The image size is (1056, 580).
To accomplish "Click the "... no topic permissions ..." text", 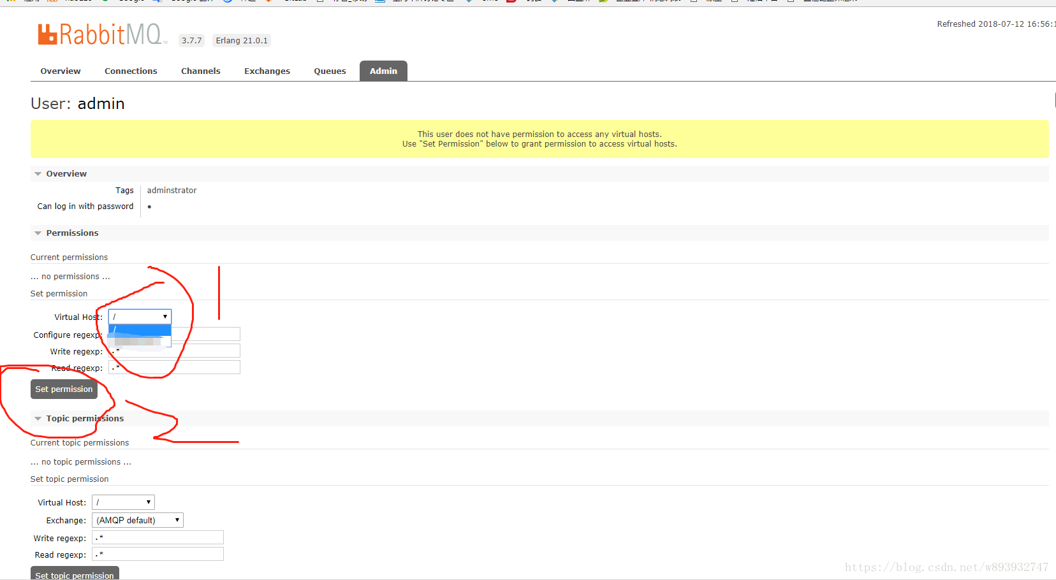I will [81, 461].
